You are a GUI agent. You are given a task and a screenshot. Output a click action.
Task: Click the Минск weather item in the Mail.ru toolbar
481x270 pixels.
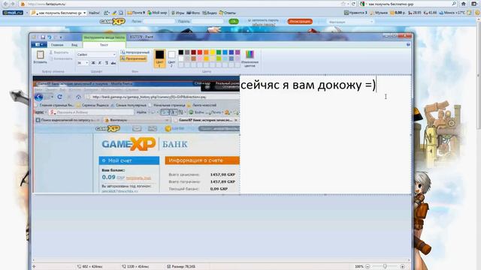coord(452,13)
